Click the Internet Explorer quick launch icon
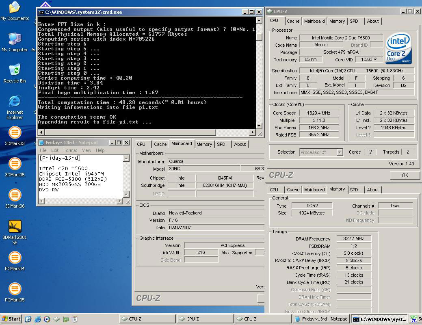This screenshot has width=422, height=325. (x=38, y=319)
